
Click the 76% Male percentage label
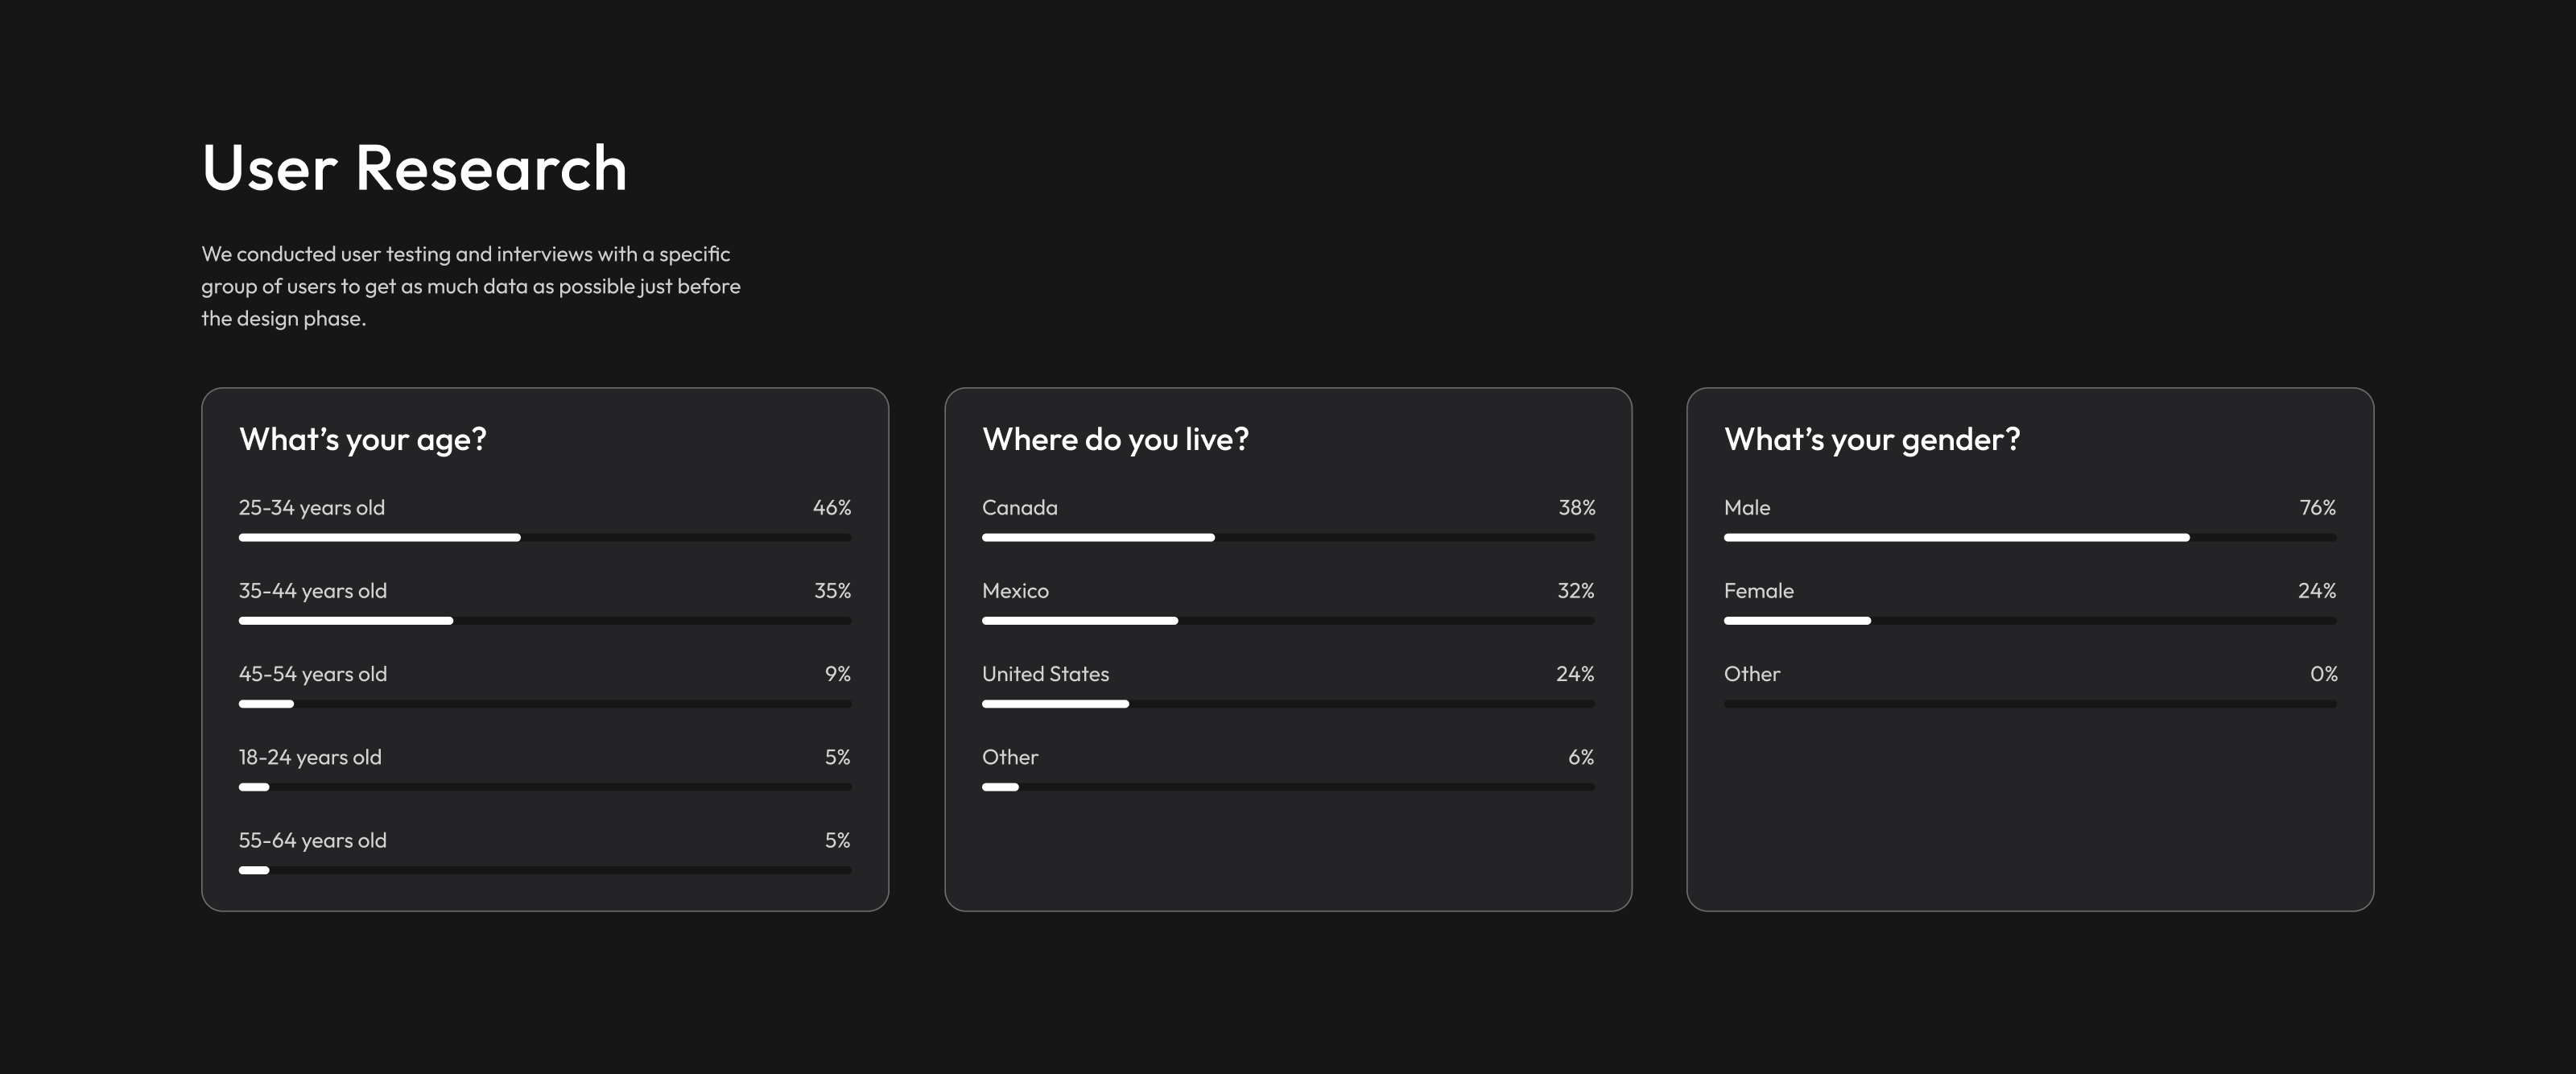click(x=2317, y=508)
